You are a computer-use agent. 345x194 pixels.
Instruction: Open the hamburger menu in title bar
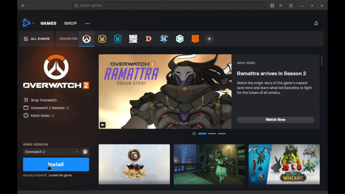tap(291, 5)
